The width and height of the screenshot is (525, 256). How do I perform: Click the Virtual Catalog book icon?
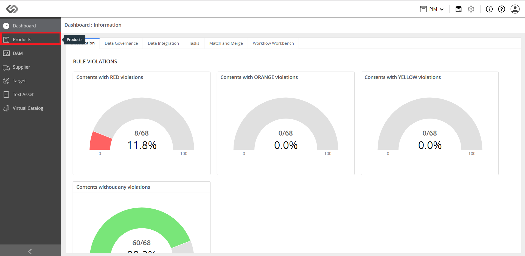coord(6,108)
